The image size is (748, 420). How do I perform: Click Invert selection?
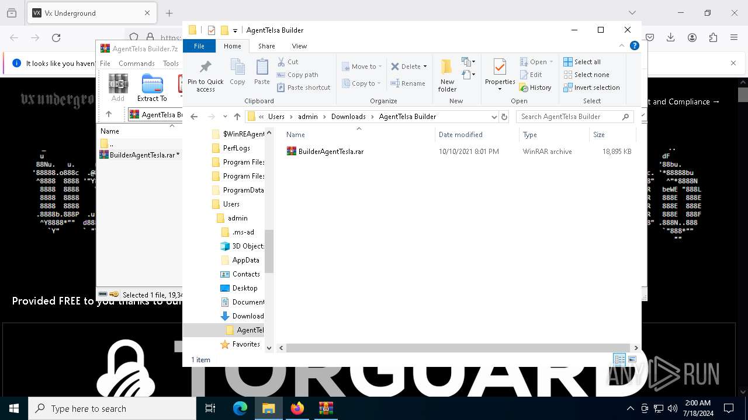[x=591, y=87]
